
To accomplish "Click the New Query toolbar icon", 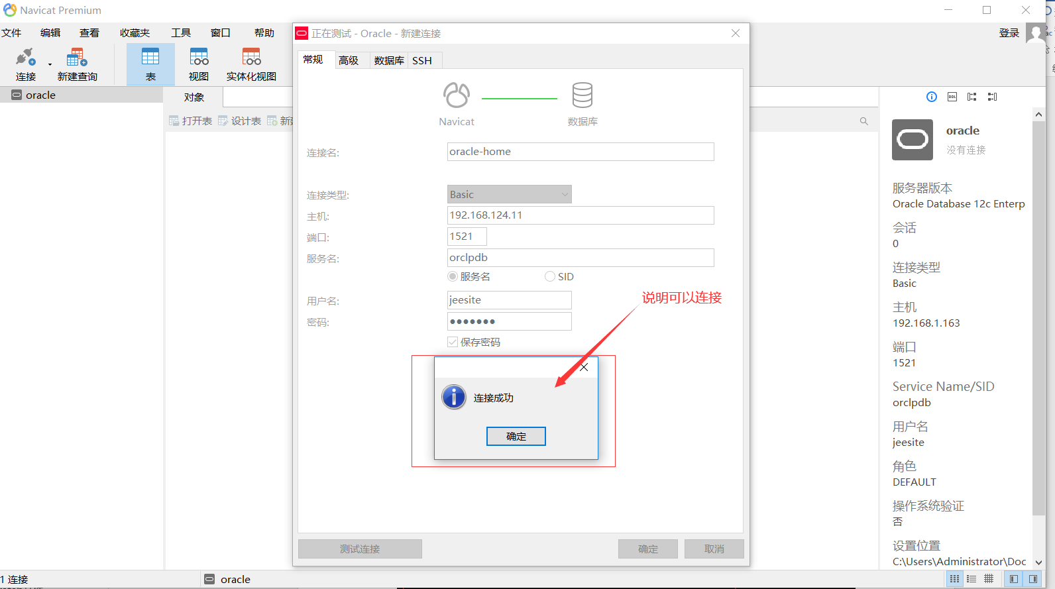I will [77, 64].
